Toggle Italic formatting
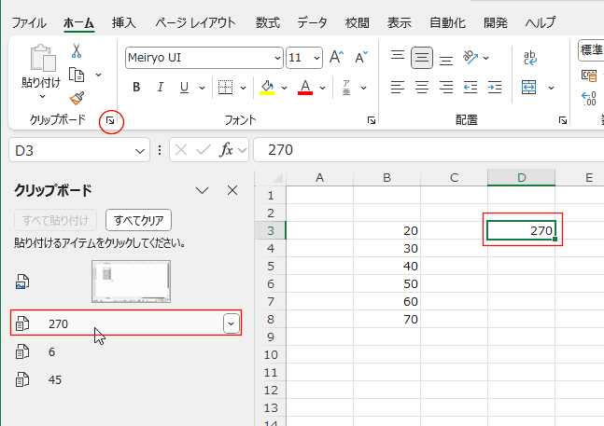Image resolution: width=604 pixels, height=426 pixels. (x=161, y=88)
